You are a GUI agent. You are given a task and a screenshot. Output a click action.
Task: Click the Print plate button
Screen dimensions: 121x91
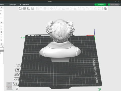point(114,5)
